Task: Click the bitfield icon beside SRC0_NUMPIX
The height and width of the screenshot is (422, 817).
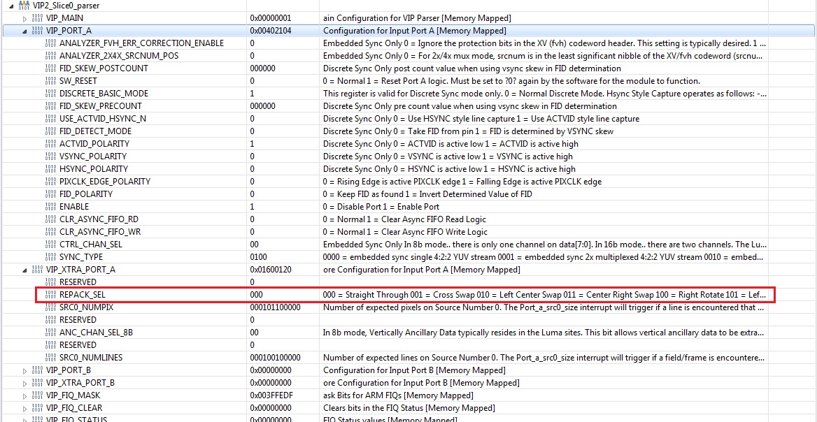Action: point(51,307)
